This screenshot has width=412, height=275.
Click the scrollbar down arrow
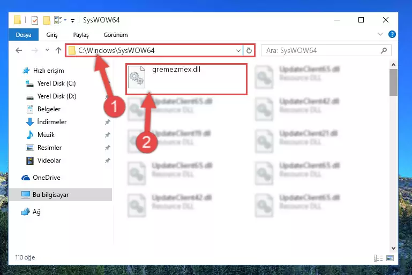(x=393, y=248)
